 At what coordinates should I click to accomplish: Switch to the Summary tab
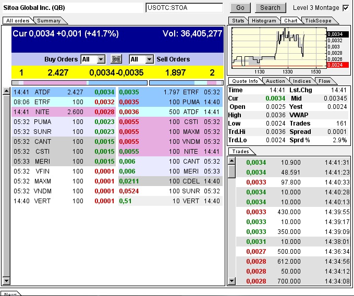(48, 21)
